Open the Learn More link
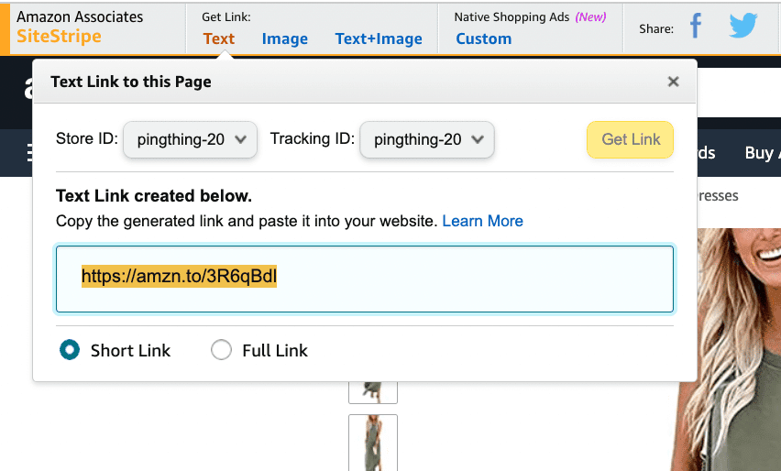The height and width of the screenshot is (471, 781). click(x=483, y=221)
